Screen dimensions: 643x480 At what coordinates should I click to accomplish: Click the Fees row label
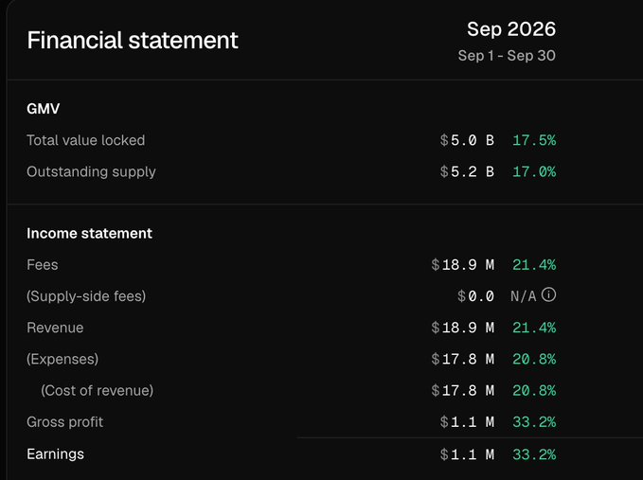click(43, 265)
